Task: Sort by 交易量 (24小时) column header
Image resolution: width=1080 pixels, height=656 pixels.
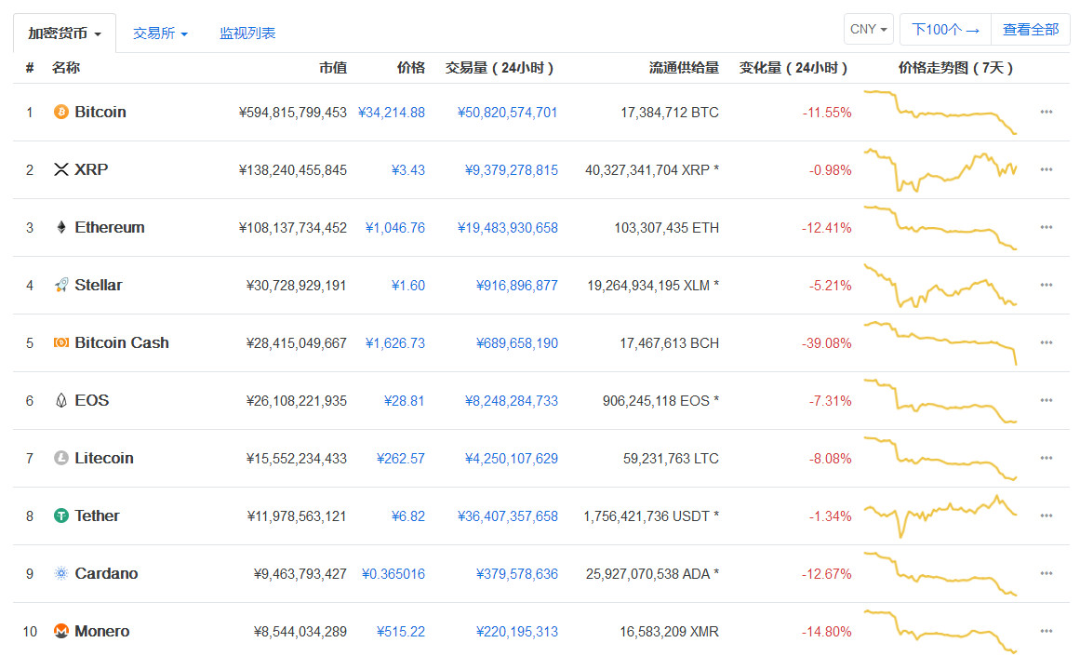Action: coord(500,68)
